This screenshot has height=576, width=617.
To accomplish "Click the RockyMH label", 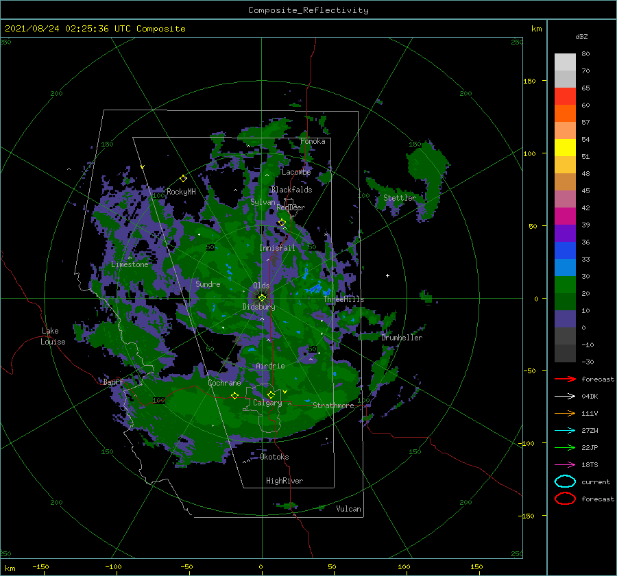I will [x=181, y=192].
